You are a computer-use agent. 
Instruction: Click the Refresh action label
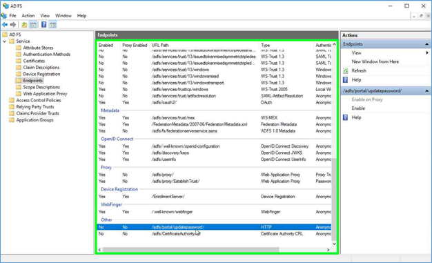point(359,71)
